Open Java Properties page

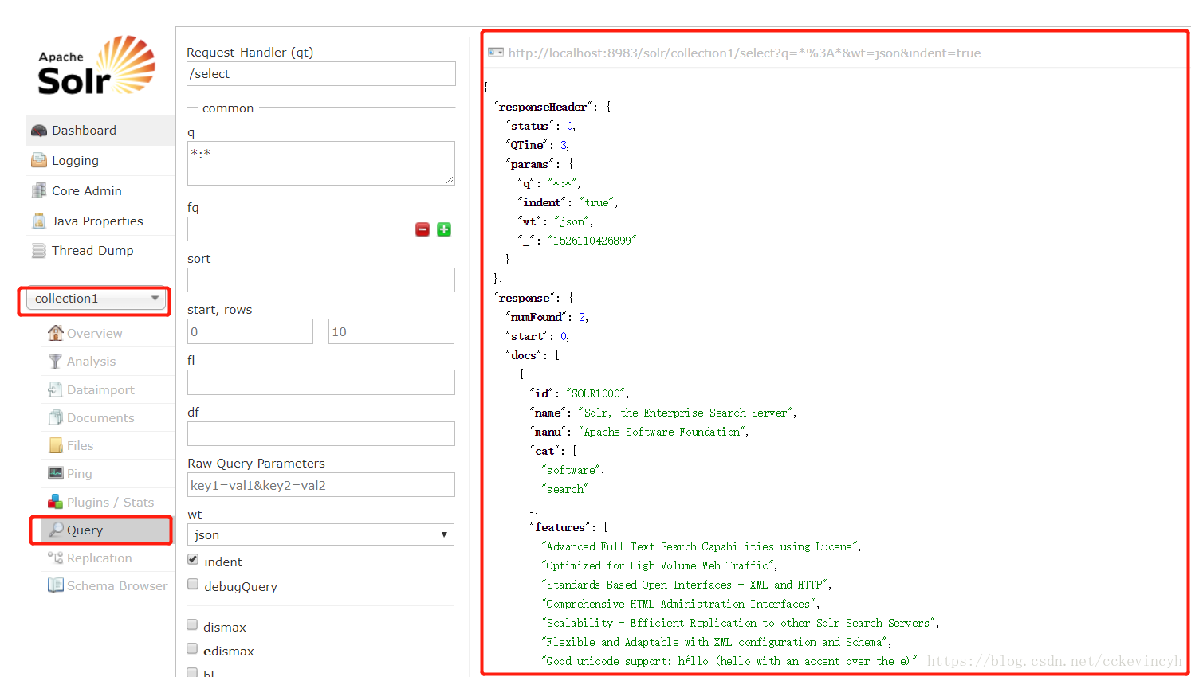click(x=100, y=221)
